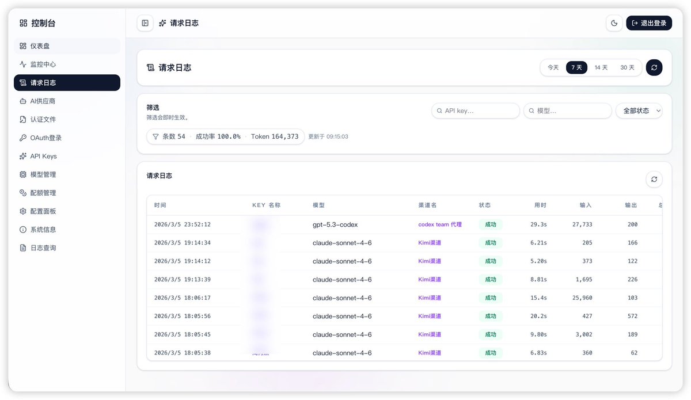
Task: Click the 时间 column header
Action: [160, 205]
